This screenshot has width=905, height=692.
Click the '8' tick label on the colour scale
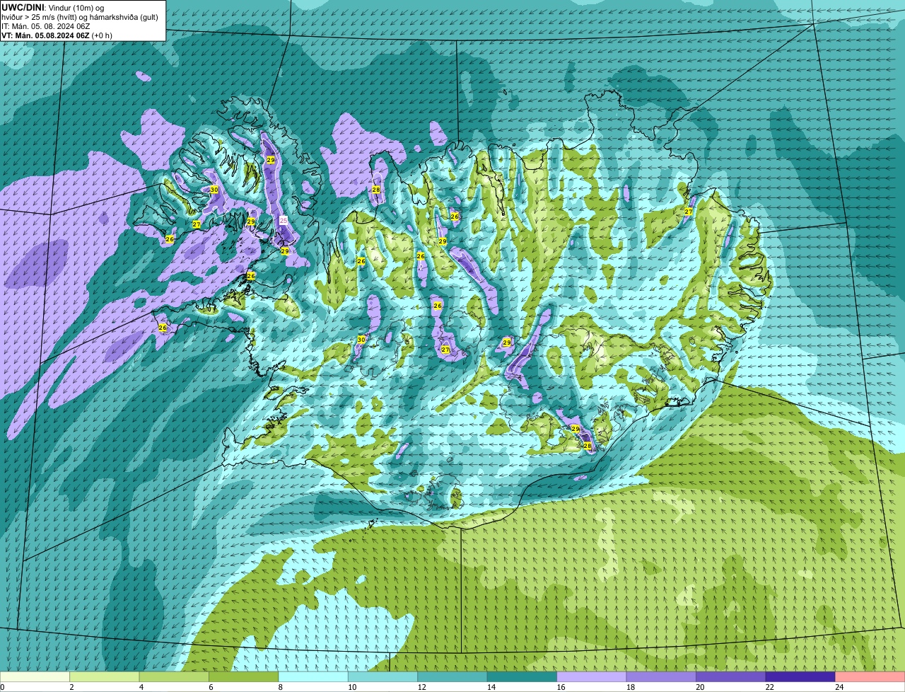pyautogui.click(x=281, y=687)
